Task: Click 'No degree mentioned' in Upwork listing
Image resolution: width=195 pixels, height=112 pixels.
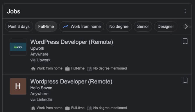Action: click(110, 68)
